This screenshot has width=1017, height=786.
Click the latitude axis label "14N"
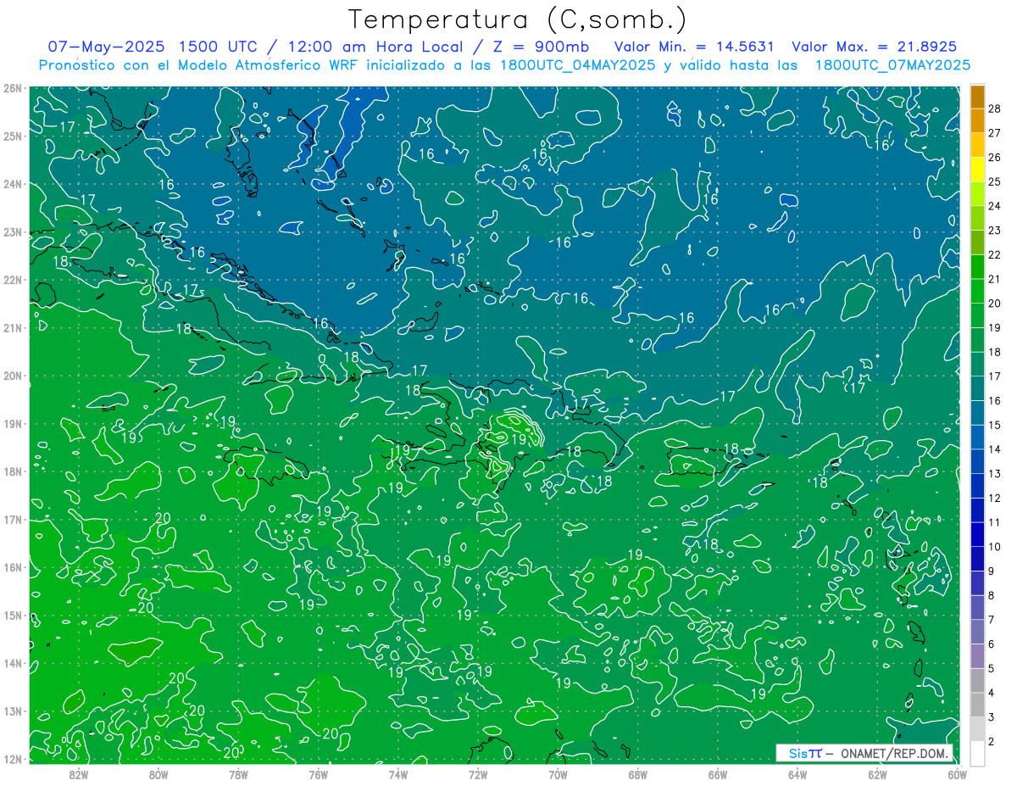13,663
